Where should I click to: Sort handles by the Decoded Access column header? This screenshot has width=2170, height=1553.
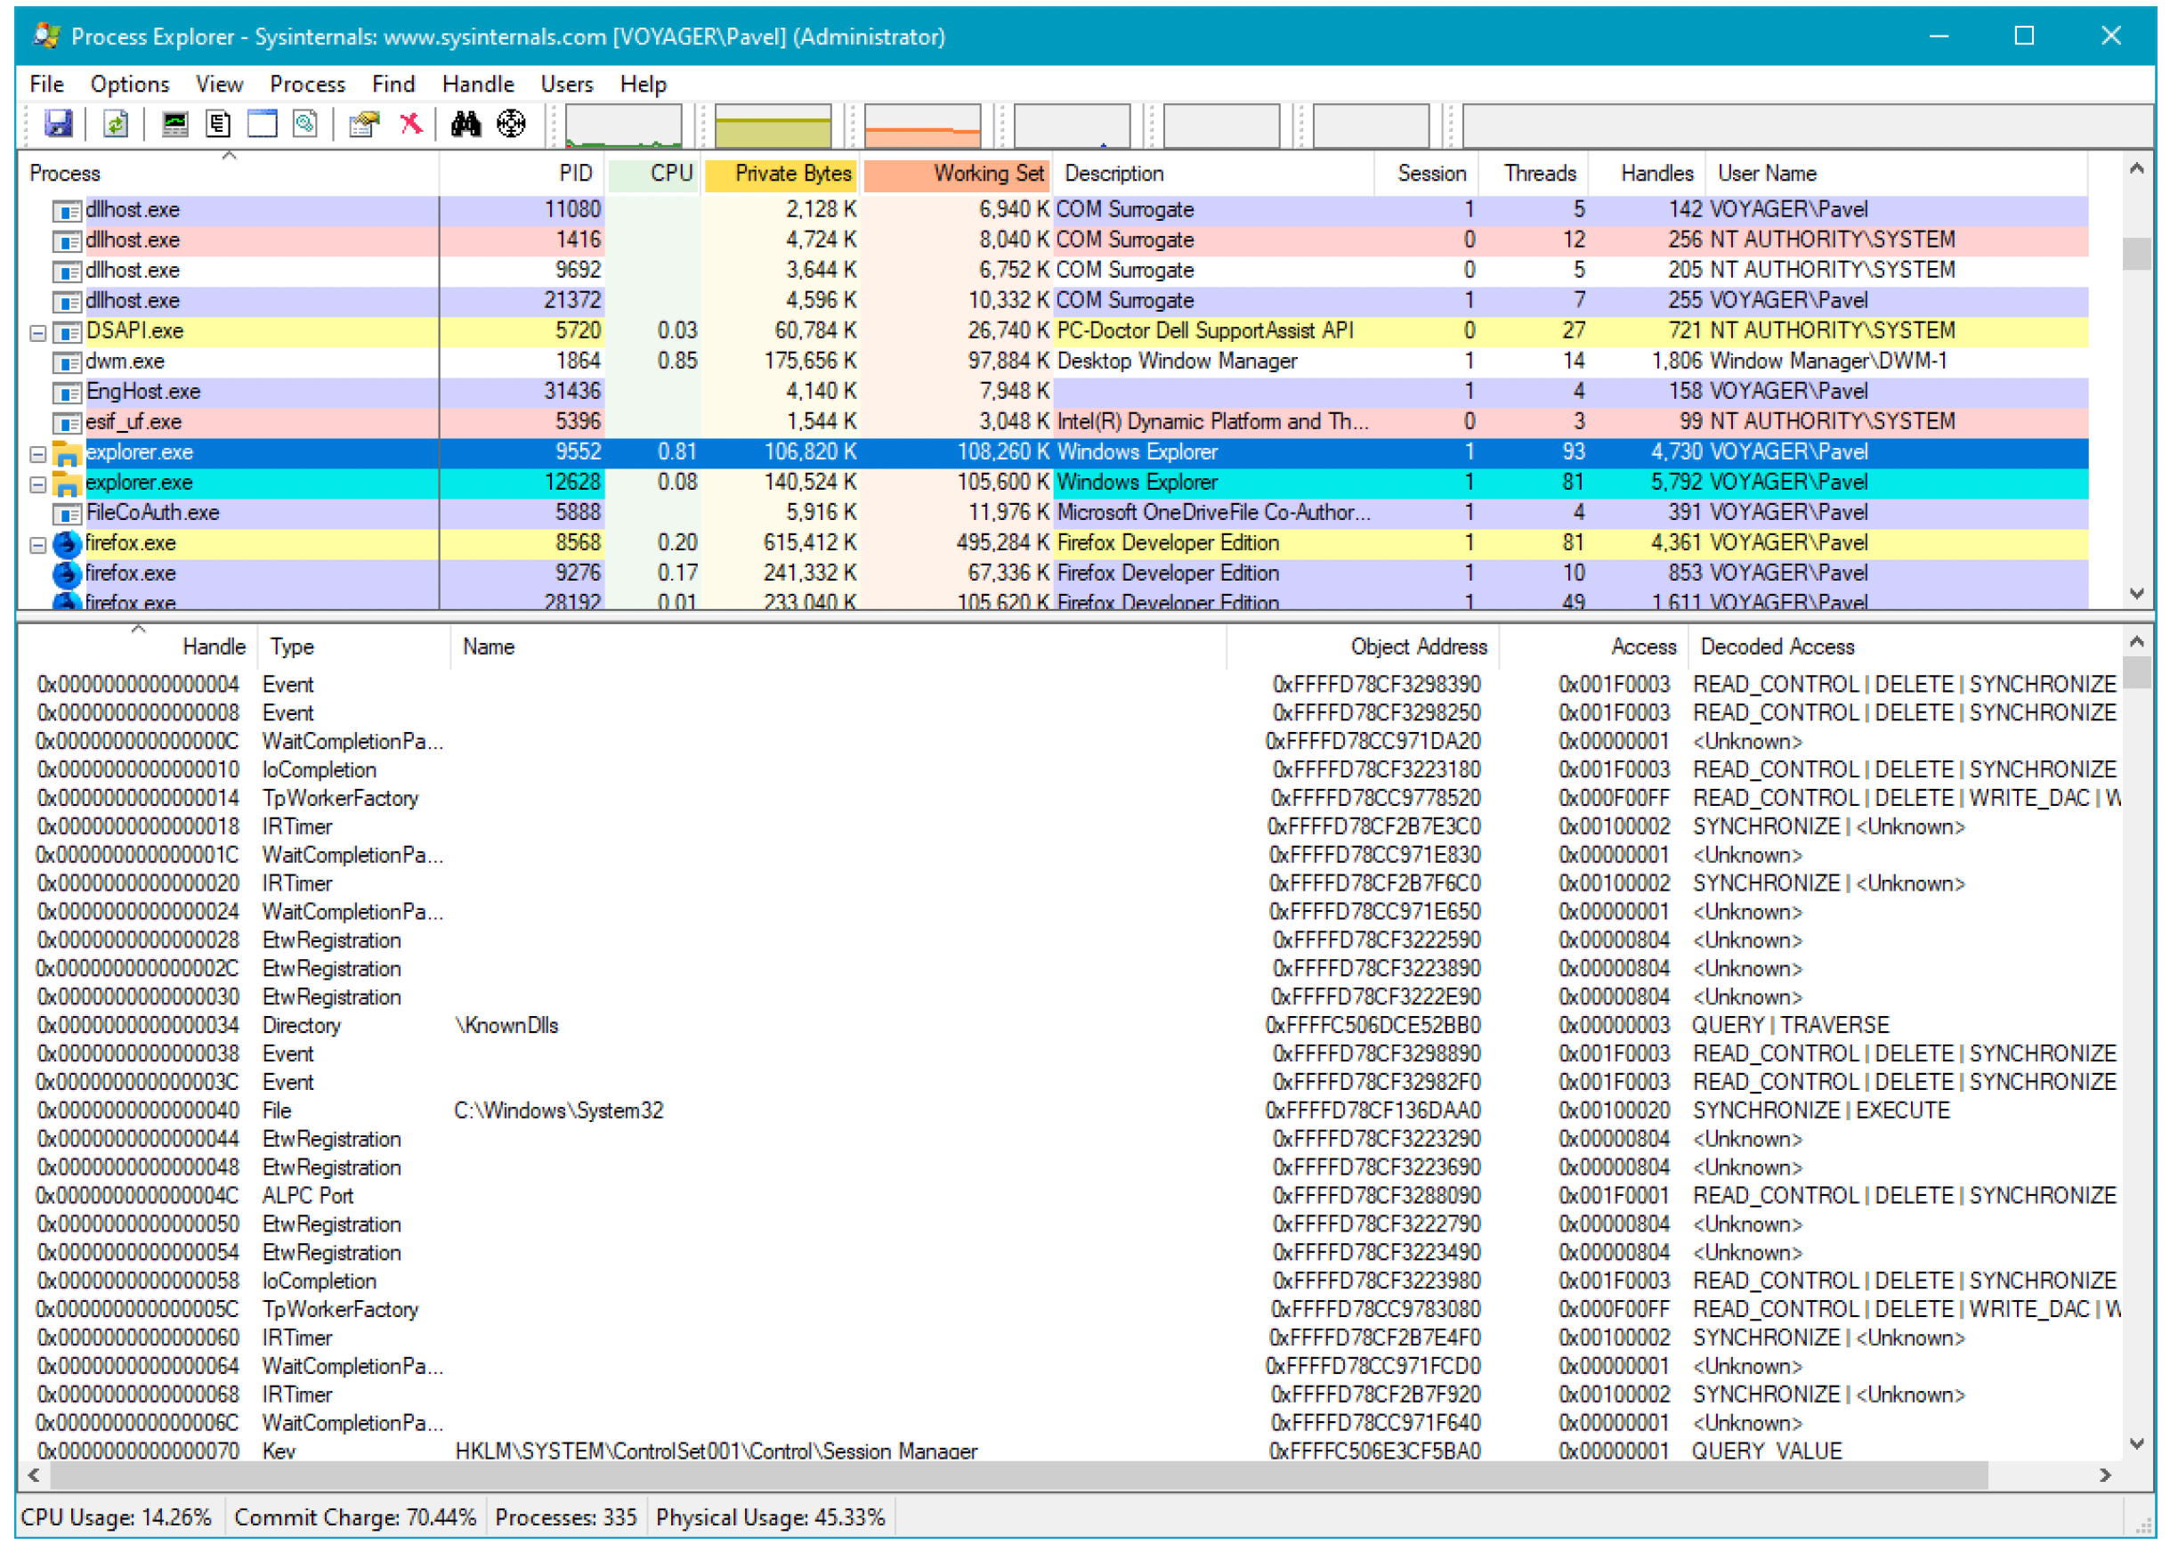[x=1904, y=646]
